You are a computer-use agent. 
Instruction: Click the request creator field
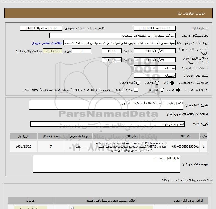[x=120, y=43]
